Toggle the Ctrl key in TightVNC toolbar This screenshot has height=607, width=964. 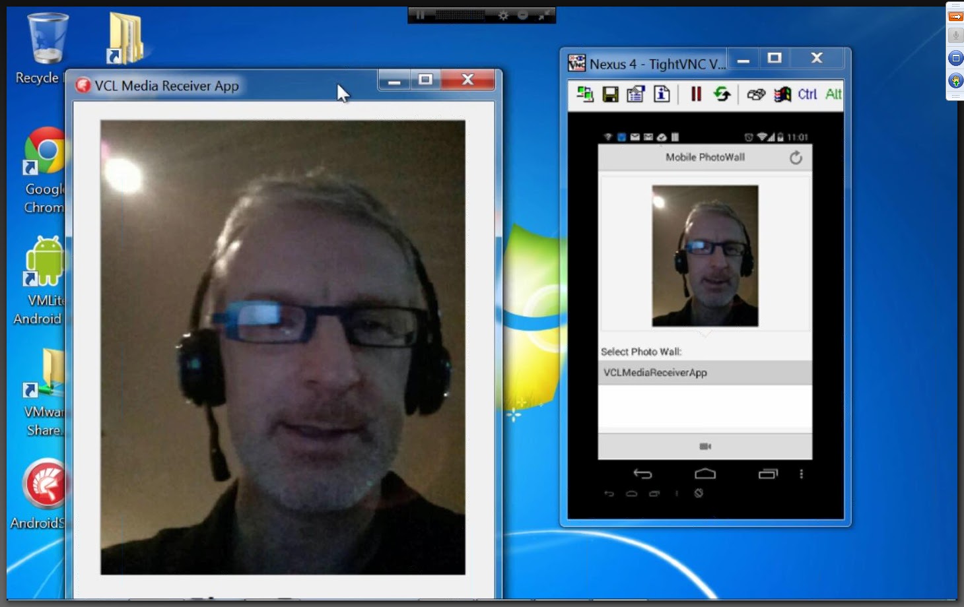point(807,94)
